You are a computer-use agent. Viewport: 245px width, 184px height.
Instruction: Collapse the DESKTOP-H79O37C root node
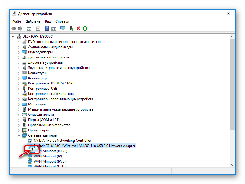coord(13,36)
